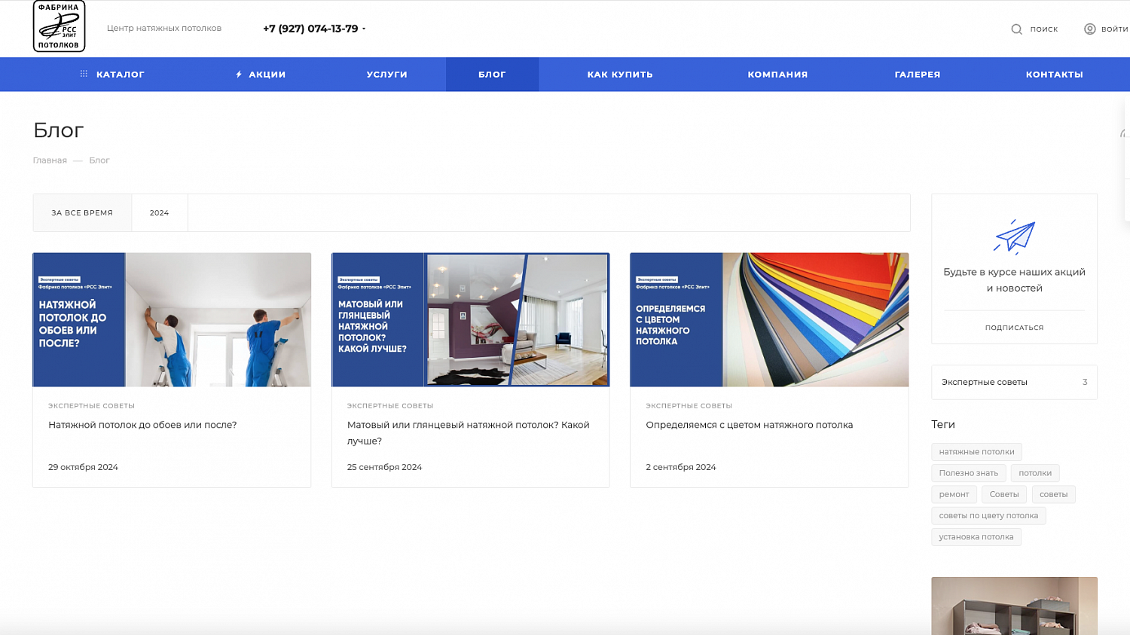The image size is (1130, 635).
Task: Click the Подписаться button
Action: 1014,328
